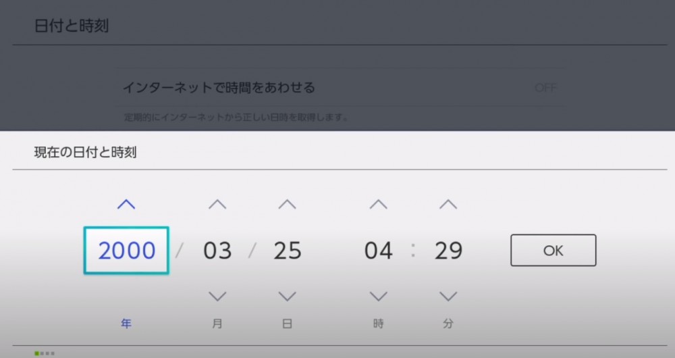Select the month field showing 03
The width and height of the screenshot is (675, 358).
(x=217, y=251)
